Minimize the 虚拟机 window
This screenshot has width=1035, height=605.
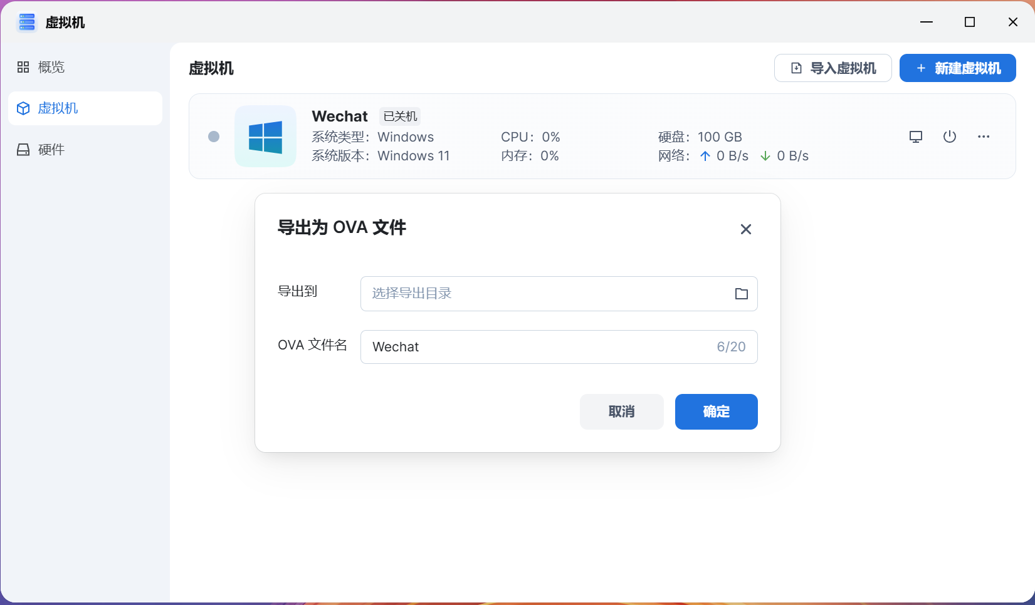pyautogui.click(x=927, y=22)
